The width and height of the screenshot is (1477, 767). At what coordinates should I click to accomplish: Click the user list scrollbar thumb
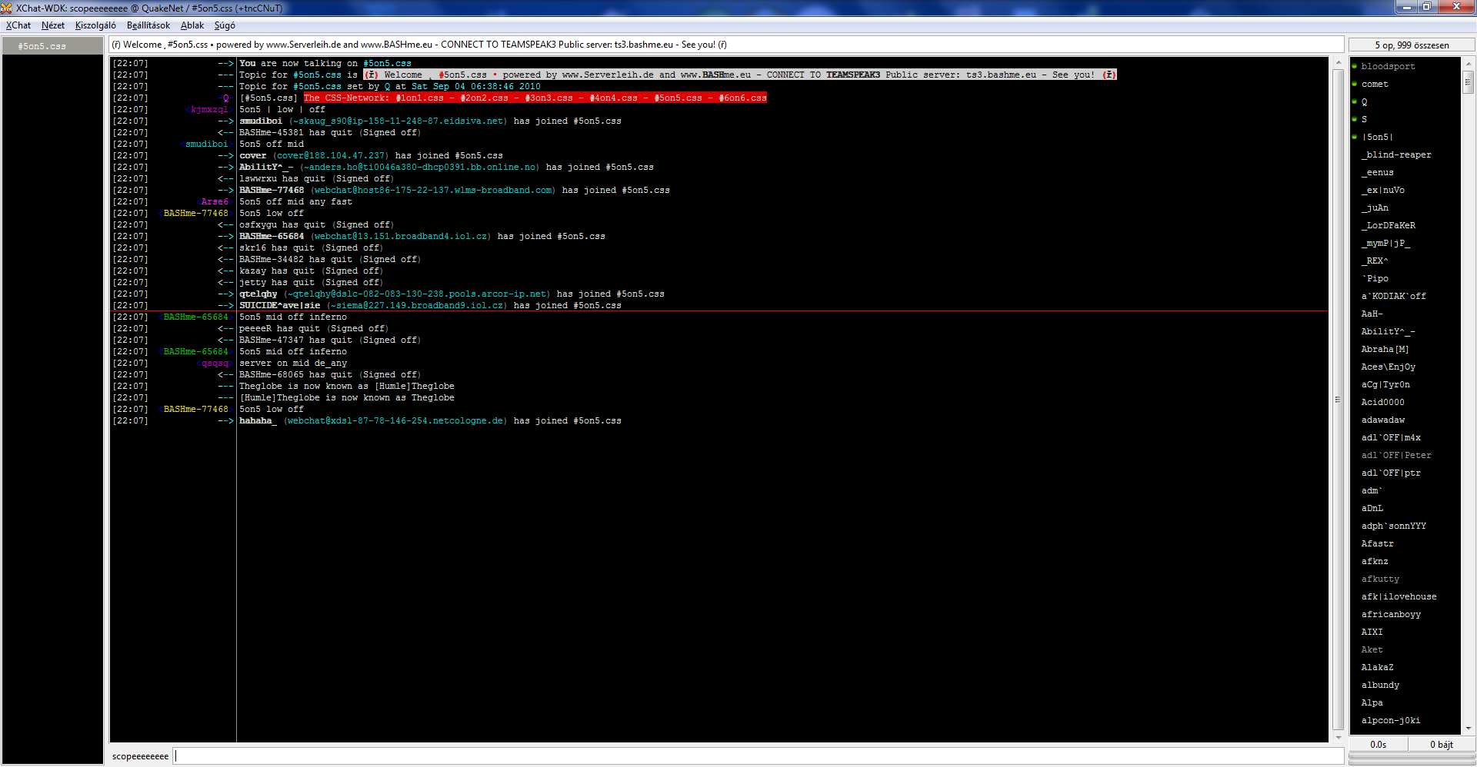1468,81
